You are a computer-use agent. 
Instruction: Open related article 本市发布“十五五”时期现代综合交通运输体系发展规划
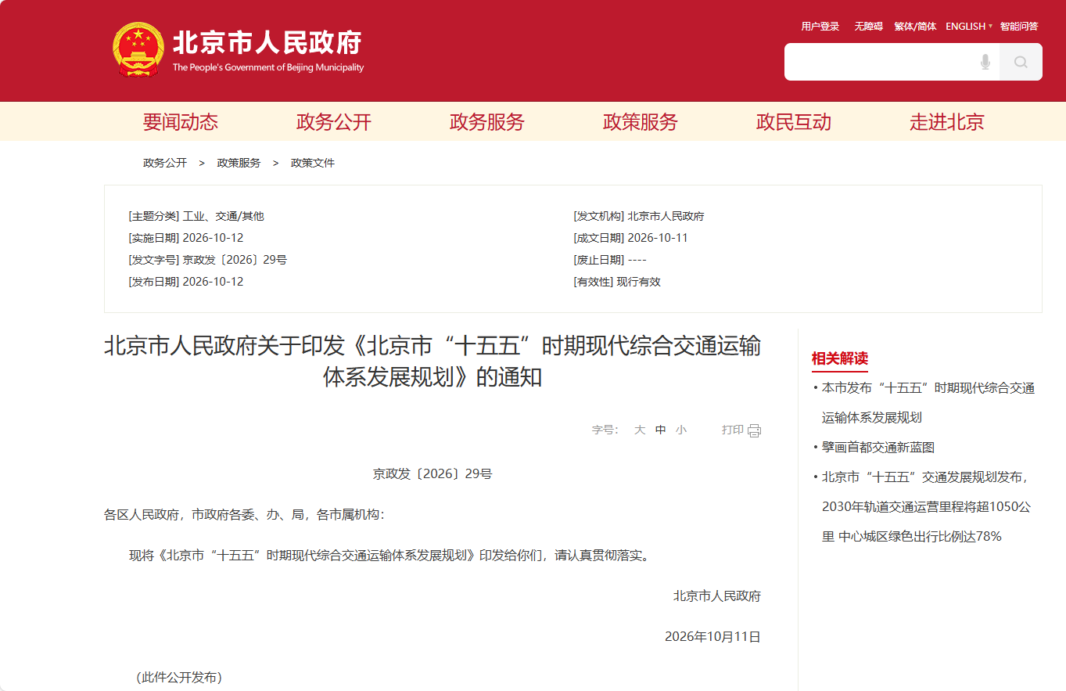coord(928,403)
